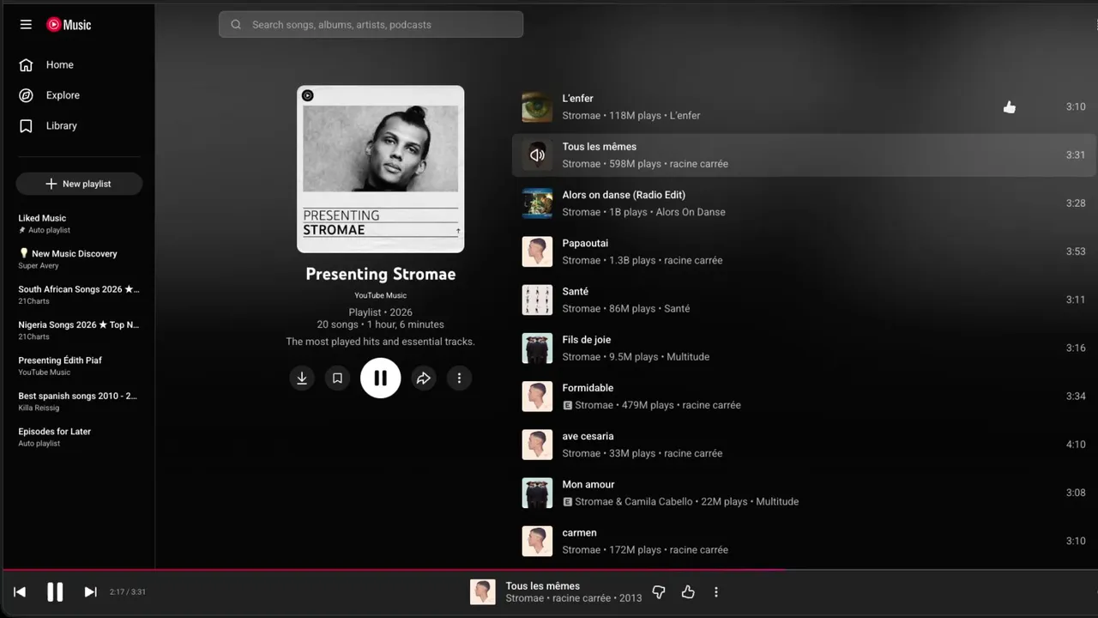Click the Papaoutai album thumbnail
Viewport: 1098px width, 618px height.
[537, 251]
